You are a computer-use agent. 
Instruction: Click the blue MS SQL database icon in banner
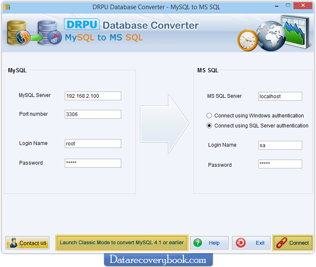tap(49, 33)
